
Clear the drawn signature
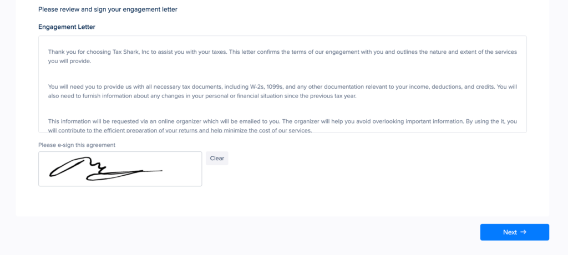click(217, 159)
